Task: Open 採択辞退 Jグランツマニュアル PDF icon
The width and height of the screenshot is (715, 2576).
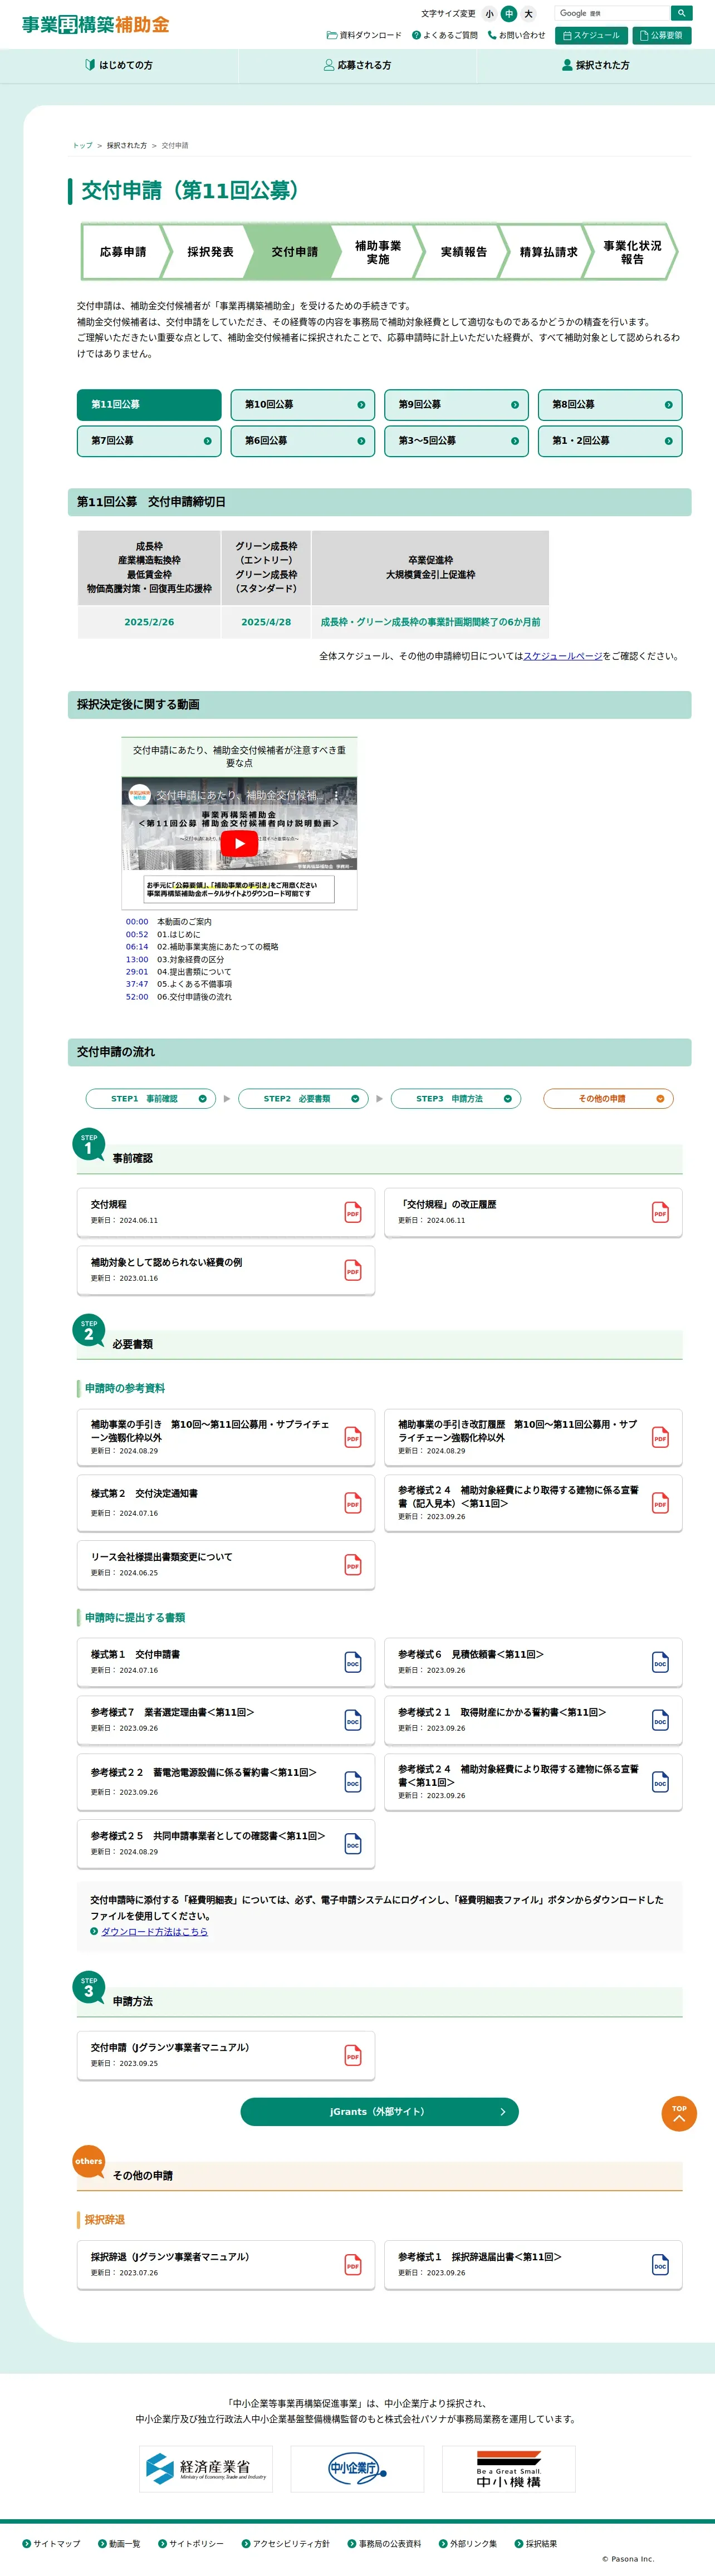Action: [353, 2265]
